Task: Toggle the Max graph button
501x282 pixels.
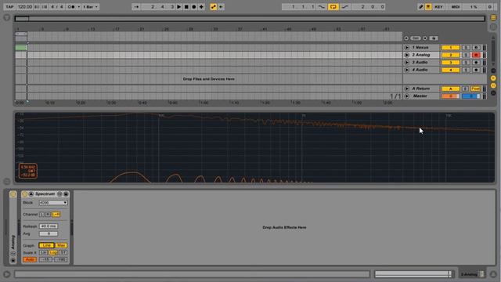Action: [x=61, y=245]
